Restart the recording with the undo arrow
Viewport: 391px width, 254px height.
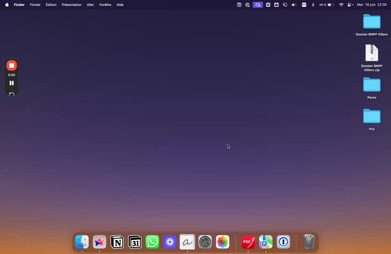click(x=12, y=94)
